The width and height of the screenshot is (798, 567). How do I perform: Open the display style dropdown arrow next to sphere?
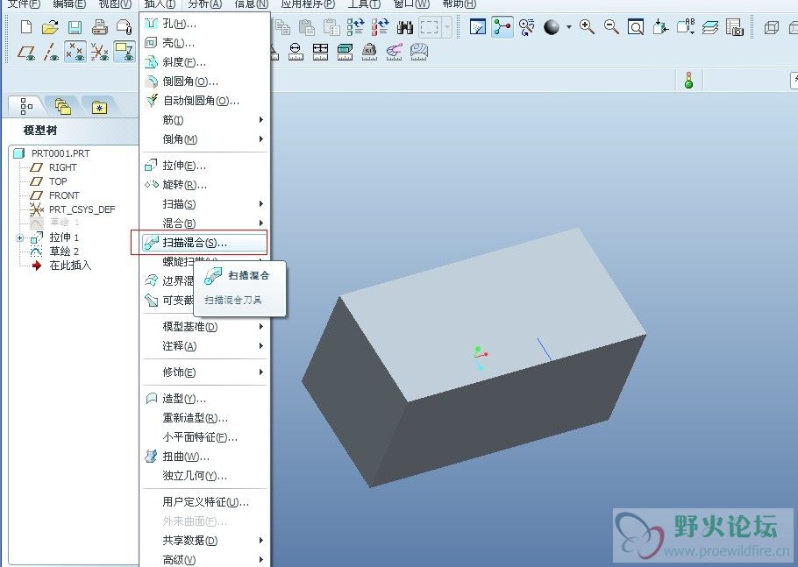point(568,27)
